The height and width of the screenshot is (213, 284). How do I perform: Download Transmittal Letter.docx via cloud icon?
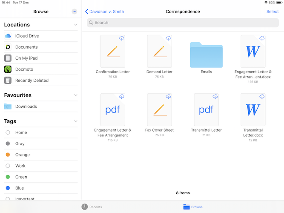click(x=262, y=96)
